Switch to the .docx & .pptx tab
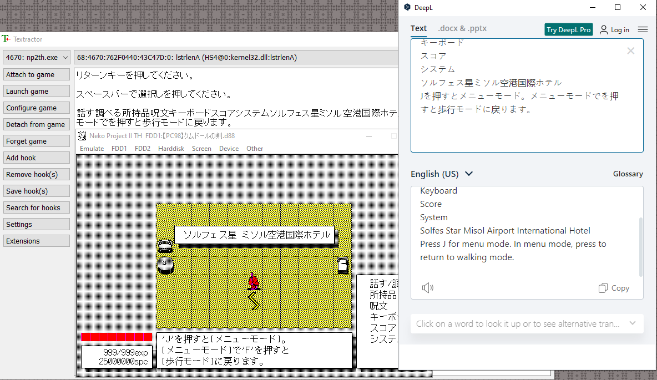 pyautogui.click(x=462, y=28)
